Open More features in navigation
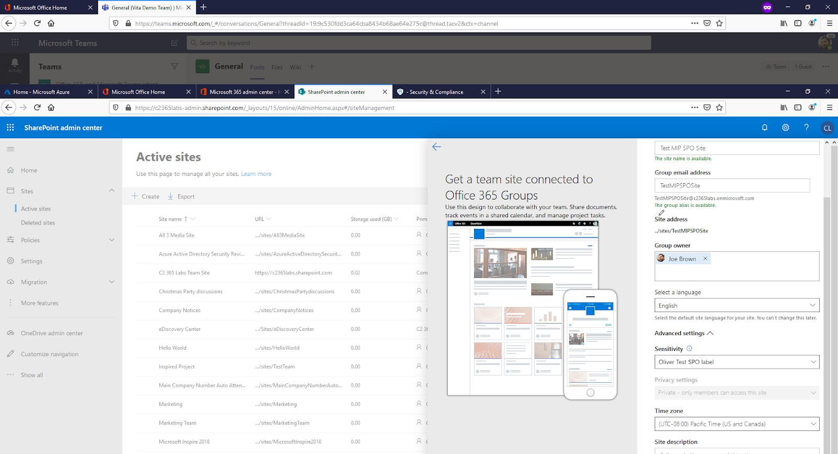Screen dimensions: 838x454 click(40, 303)
